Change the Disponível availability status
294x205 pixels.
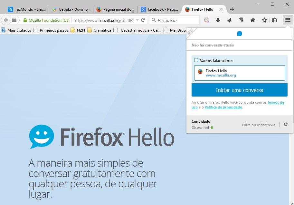click(202, 128)
